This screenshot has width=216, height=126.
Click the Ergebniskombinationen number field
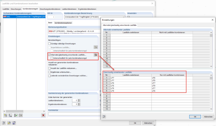coord(75,104)
